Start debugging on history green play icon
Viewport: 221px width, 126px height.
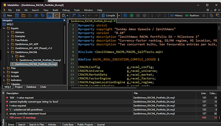pos(132,16)
